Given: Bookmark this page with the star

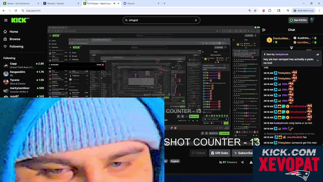Looking at the screenshot, I should [x=255, y=11].
